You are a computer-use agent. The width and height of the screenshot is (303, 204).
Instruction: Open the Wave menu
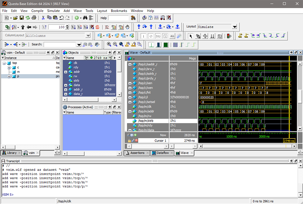(x=78, y=11)
